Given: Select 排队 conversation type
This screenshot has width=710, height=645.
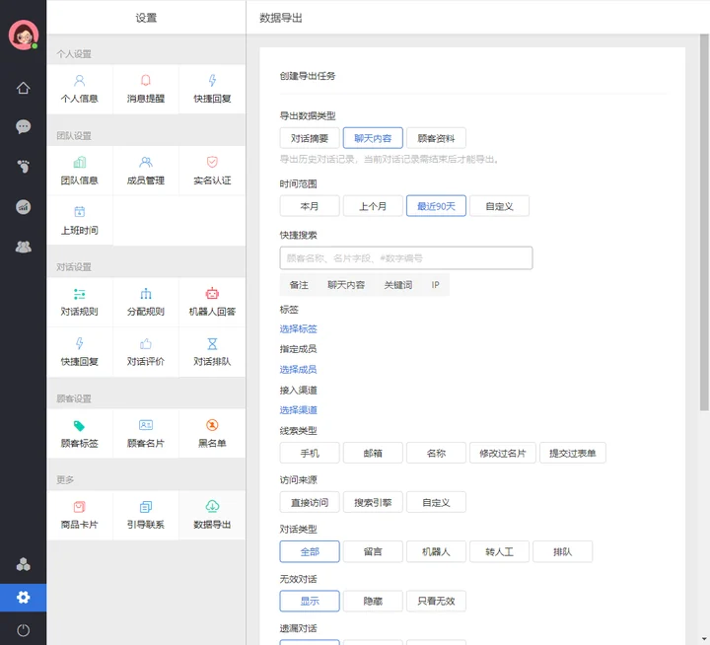Looking at the screenshot, I should 563,551.
